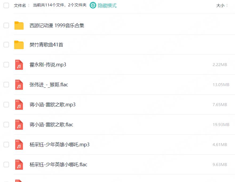Open the 樊竹青歌曲41首 folder icon

[19, 45]
